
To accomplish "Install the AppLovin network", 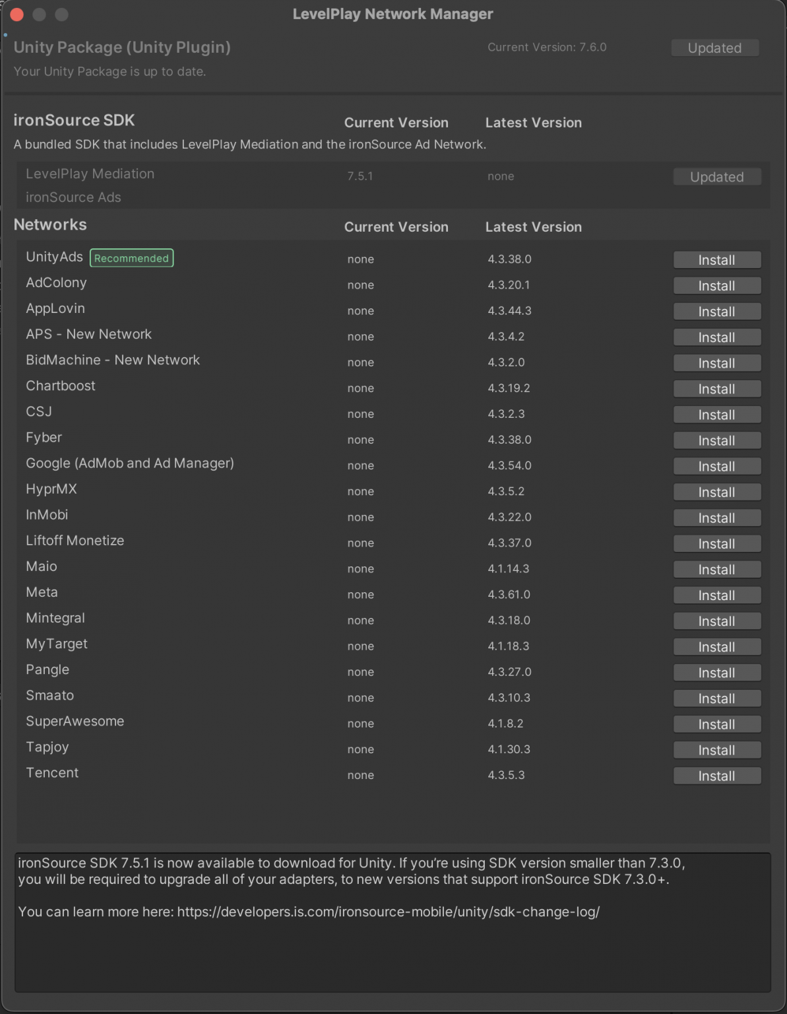I will (716, 311).
